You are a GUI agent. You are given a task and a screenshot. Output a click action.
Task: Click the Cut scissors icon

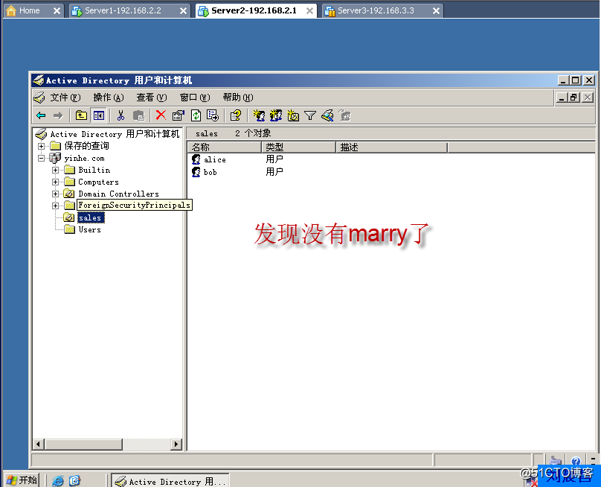120,115
